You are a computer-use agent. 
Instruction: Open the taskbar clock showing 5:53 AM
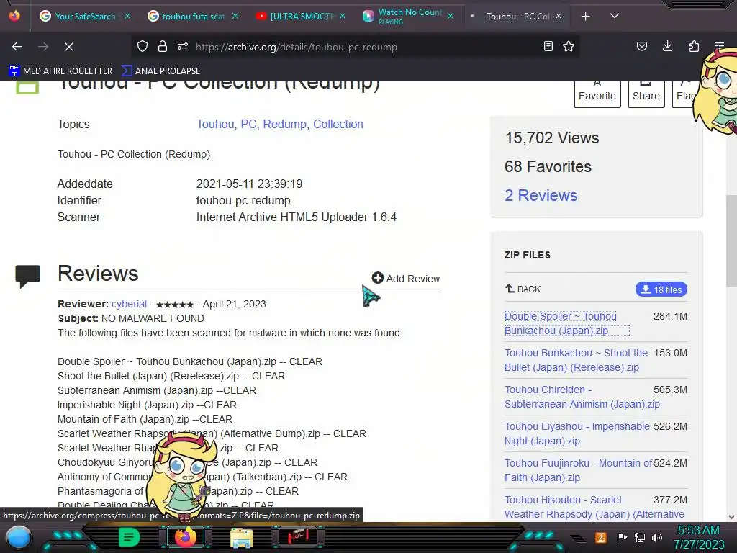click(699, 537)
